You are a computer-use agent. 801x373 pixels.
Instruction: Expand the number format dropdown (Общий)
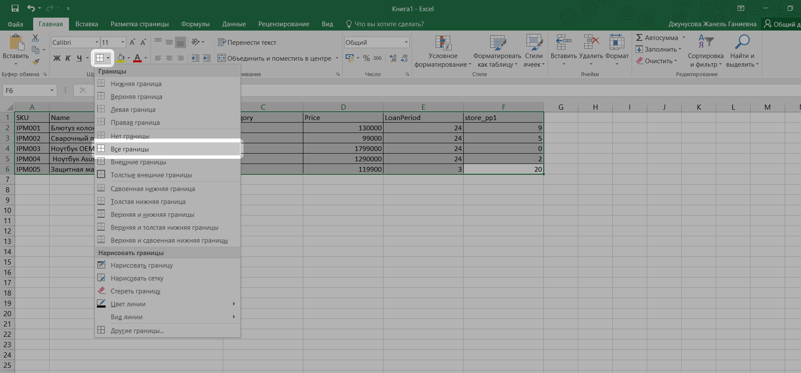pyautogui.click(x=406, y=42)
